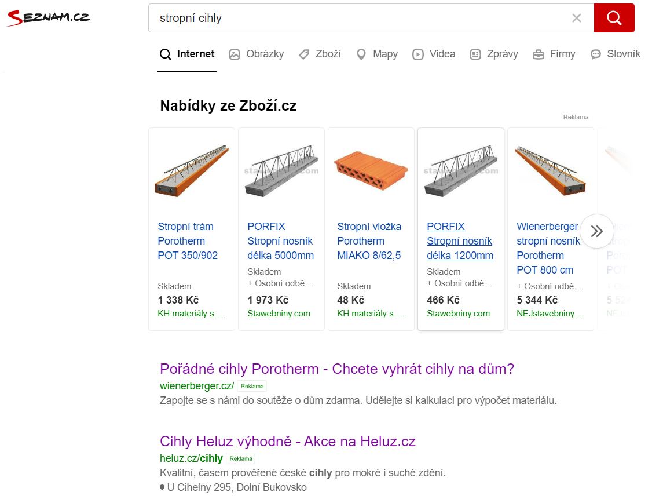Screen dimensions: 663x503
Task: Open PORFIX Stropní nosník délka 5000mm link
Action: [x=281, y=241]
